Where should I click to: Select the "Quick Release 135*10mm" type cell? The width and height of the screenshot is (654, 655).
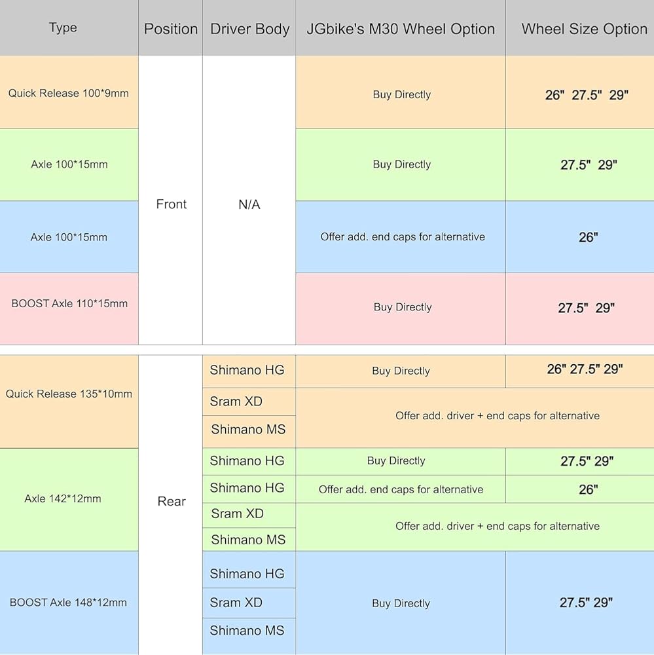coord(69,394)
